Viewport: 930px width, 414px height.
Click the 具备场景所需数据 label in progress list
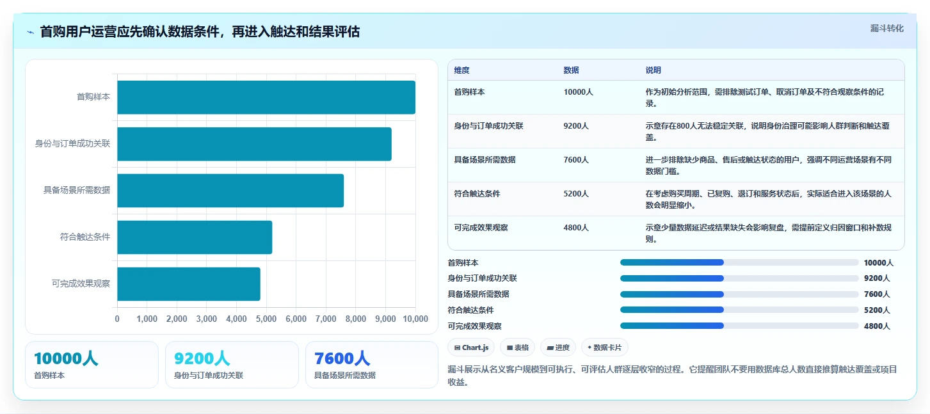[479, 294]
